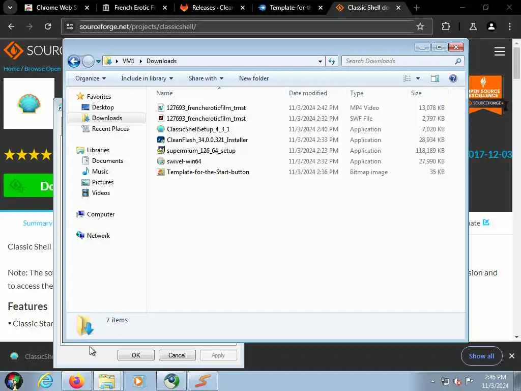
Task: Expand the address bar history dropdown
Action: [x=320, y=61]
